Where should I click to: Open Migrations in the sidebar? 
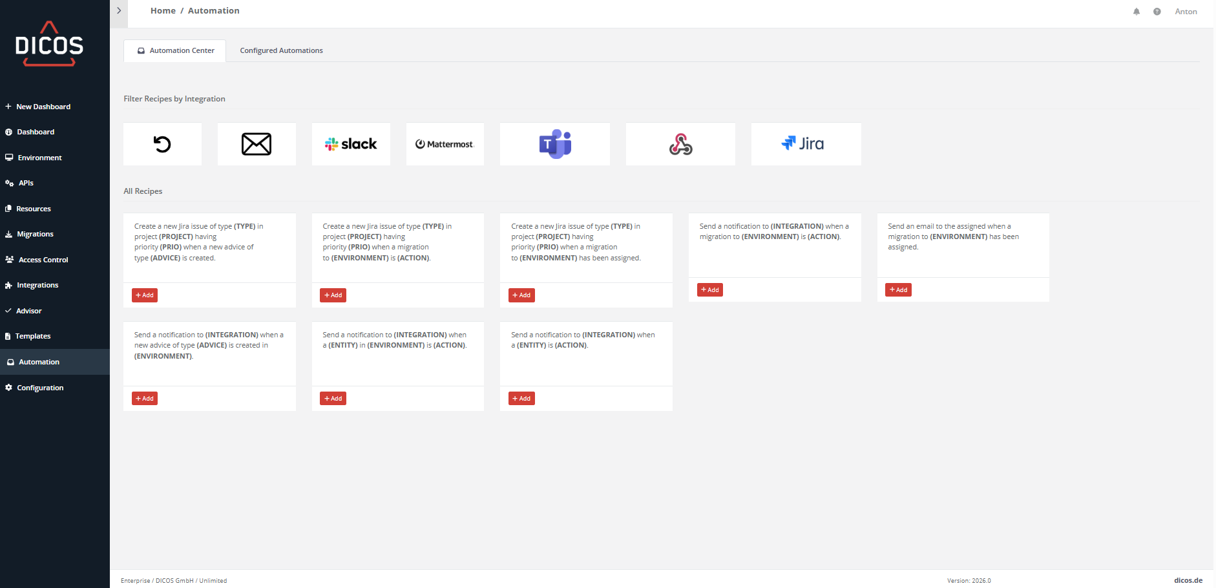tap(35, 234)
